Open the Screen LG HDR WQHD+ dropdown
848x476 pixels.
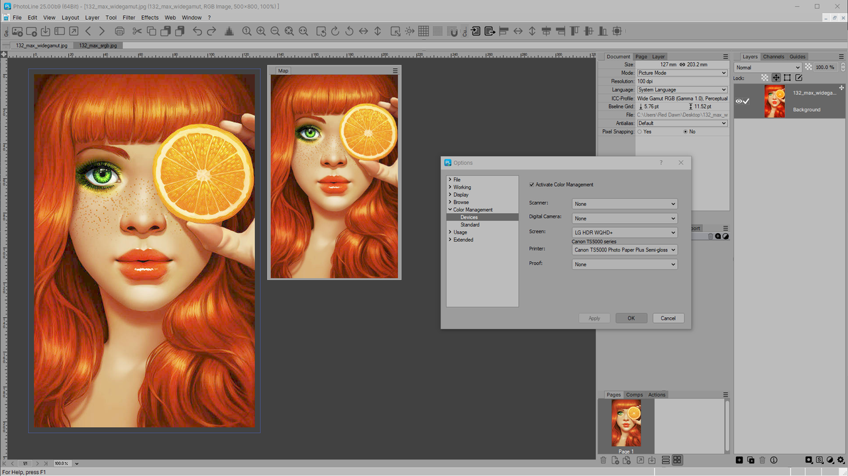pos(625,233)
